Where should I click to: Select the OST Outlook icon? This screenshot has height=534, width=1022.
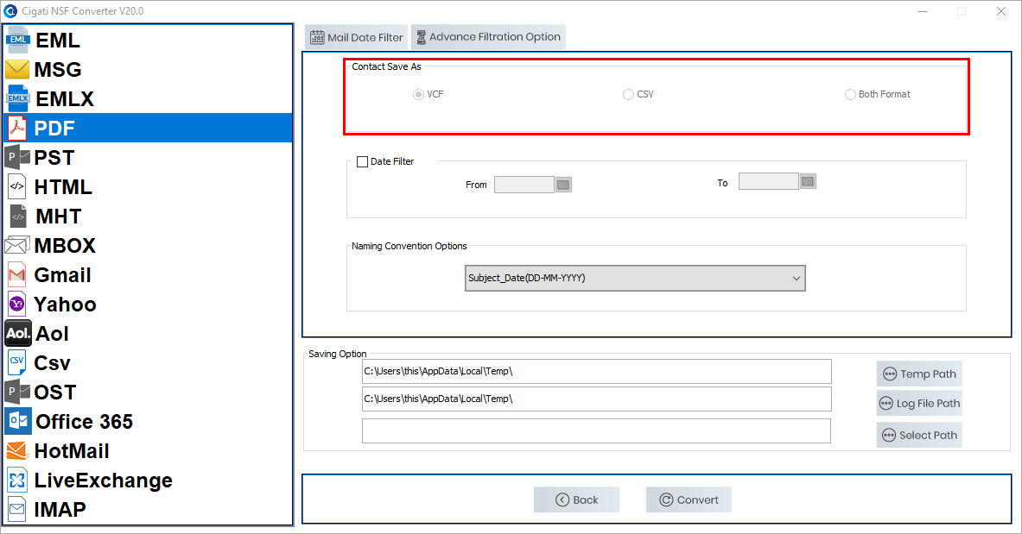coord(17,392)
